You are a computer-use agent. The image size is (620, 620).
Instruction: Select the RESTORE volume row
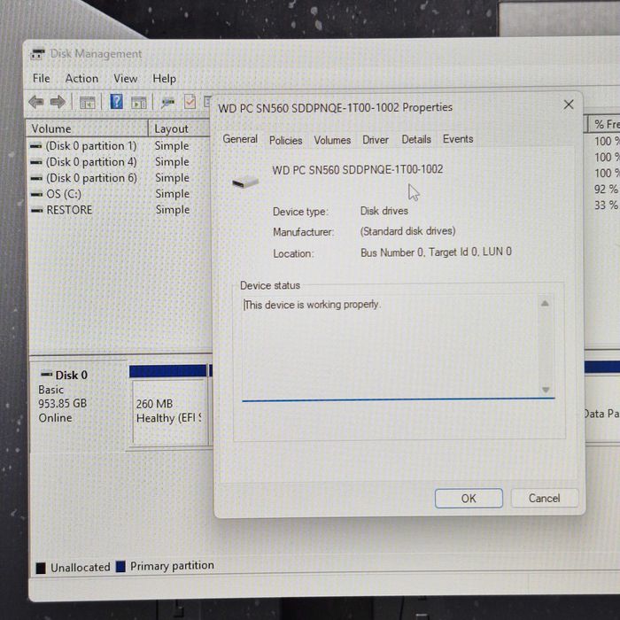pos(62,210)
